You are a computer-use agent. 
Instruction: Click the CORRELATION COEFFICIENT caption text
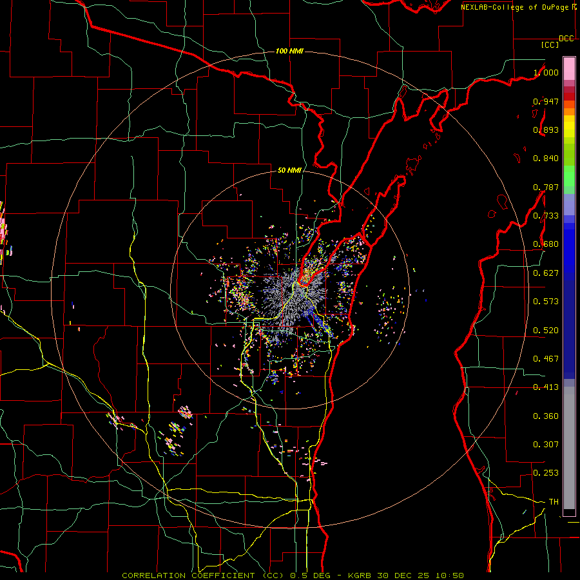(x=188, y=575)
